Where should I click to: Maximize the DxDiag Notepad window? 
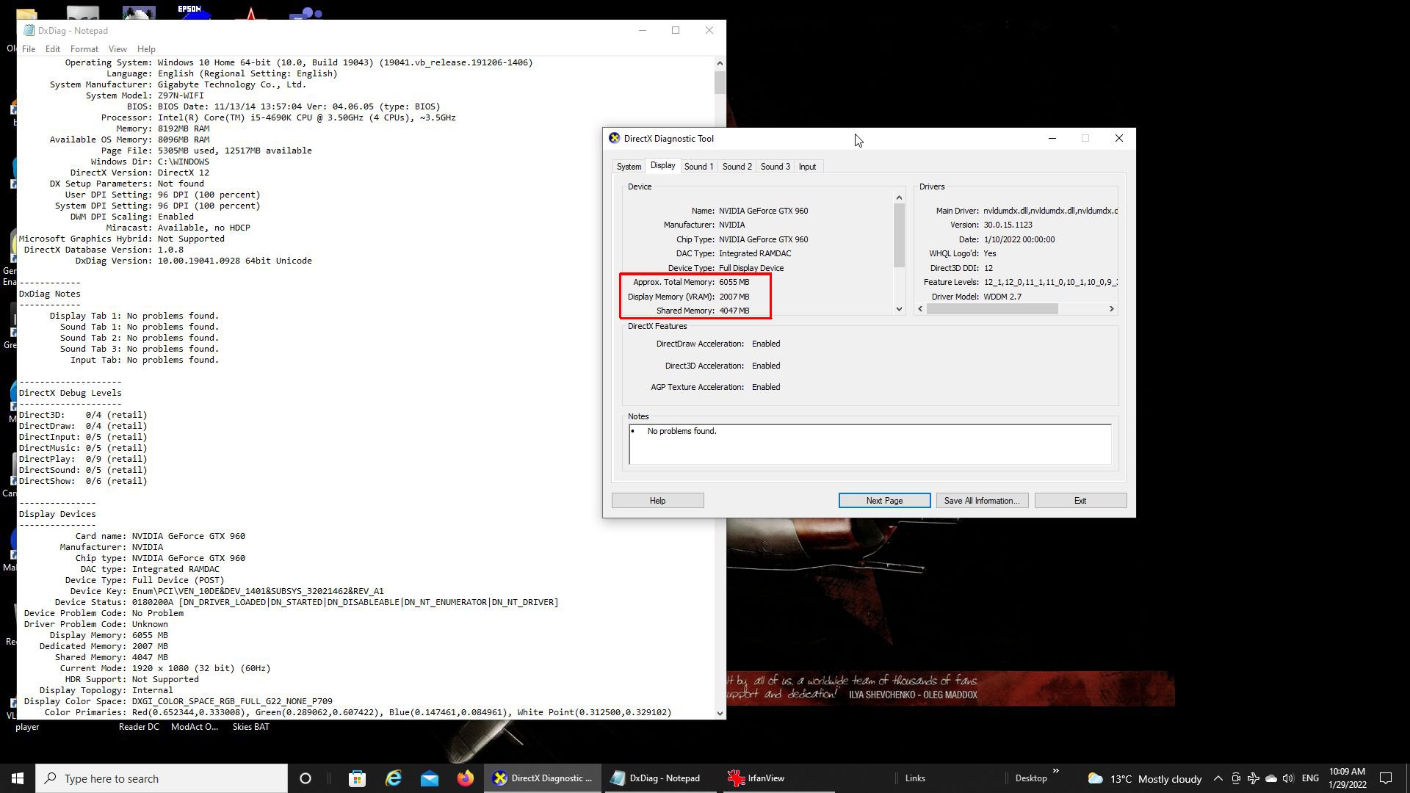tap(676, 30)
